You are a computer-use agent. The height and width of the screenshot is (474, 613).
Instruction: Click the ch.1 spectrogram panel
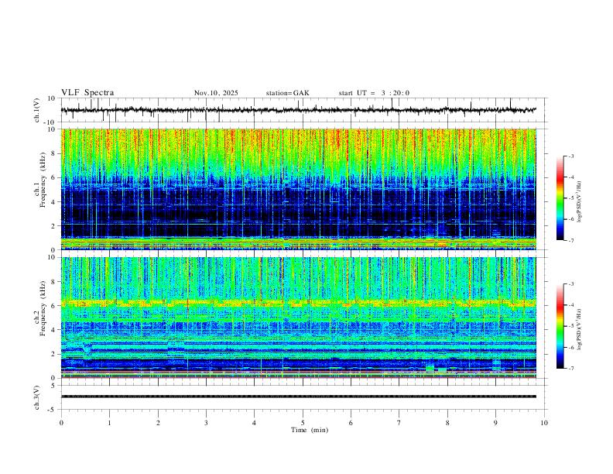click(x=299, y=189)
